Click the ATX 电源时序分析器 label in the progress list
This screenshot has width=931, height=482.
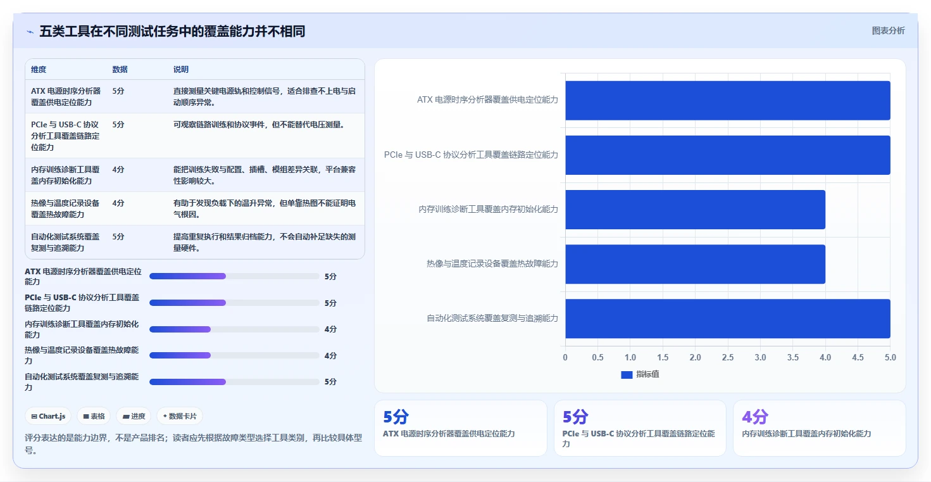(83, 276)
